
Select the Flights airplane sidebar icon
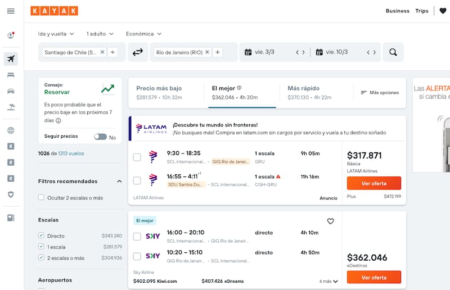(11, 58)
